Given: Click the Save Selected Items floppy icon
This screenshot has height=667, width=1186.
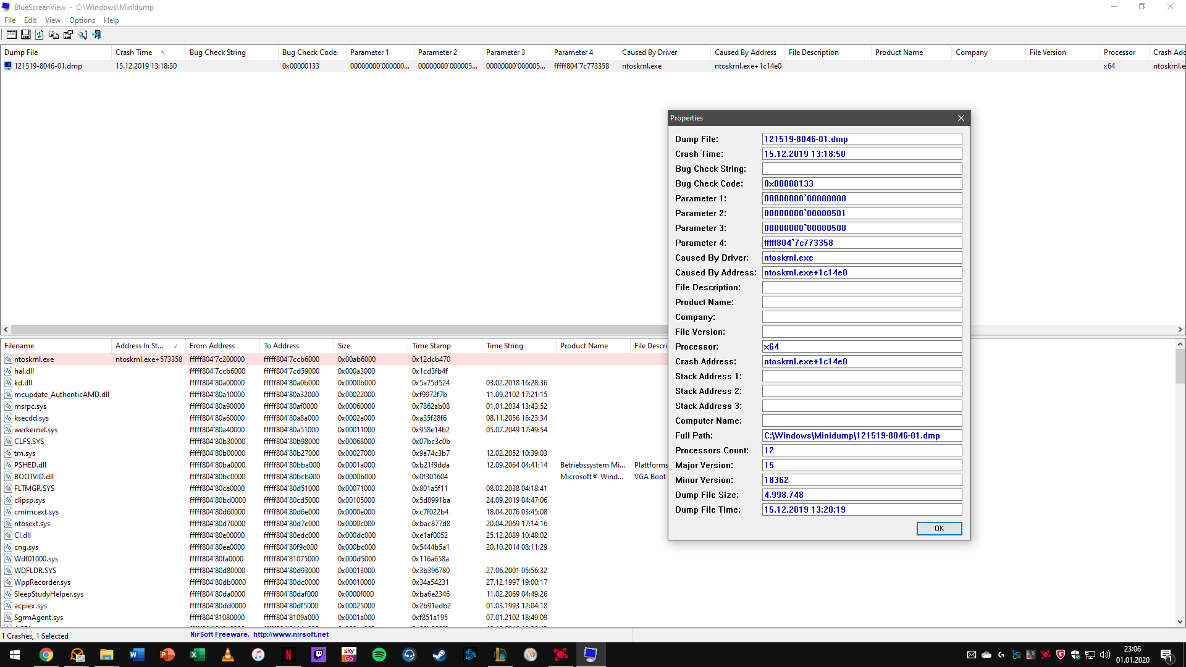Looking at the screenshot, I should pyautogui.click(x=25, y=35).
